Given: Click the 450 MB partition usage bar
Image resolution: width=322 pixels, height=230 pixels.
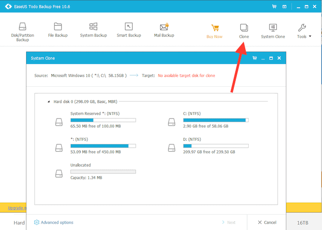Looking at the screenshot, I should 103,146.
